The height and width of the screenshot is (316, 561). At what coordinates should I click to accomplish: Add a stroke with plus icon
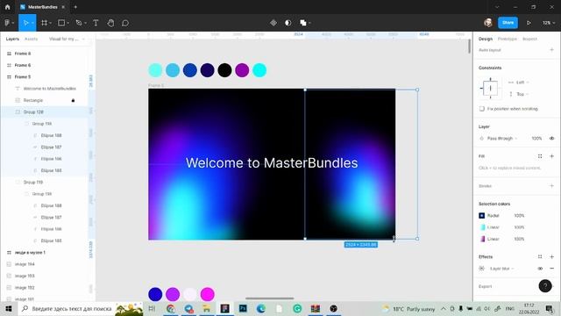(x=551, y=185)
